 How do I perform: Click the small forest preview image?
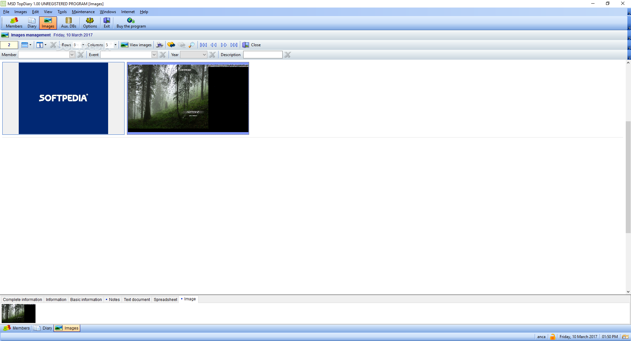coord(19,313)
